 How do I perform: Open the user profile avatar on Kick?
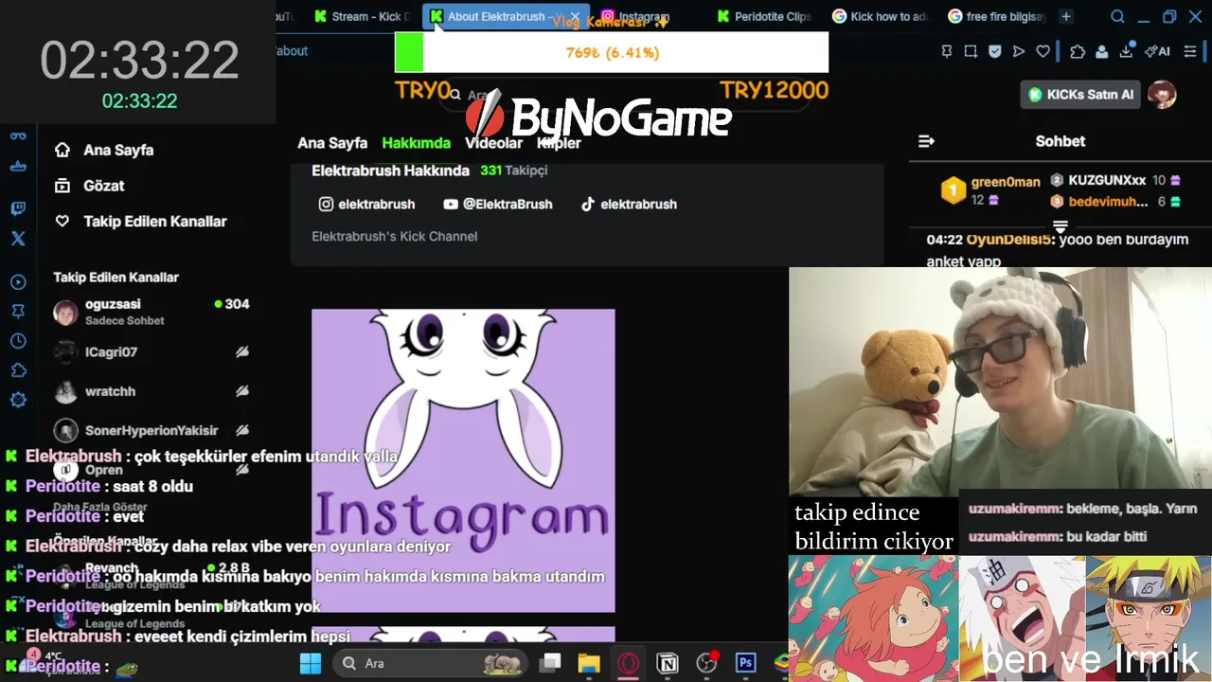tap(1162, 94)
